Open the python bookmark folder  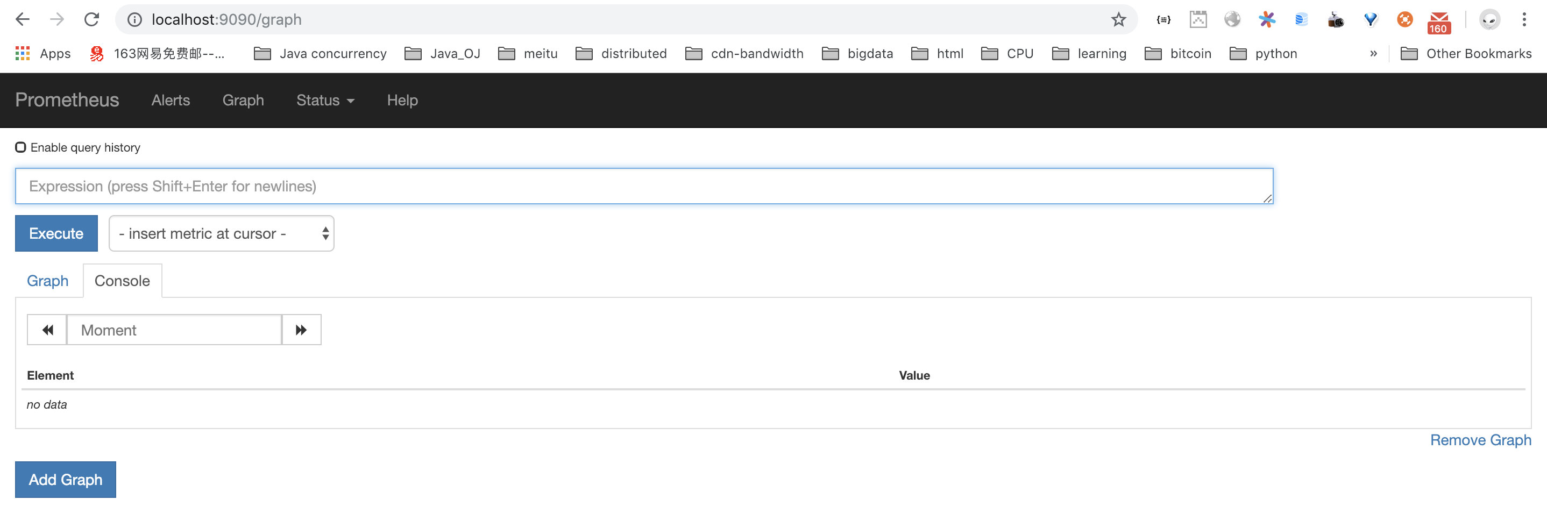(1264, 53)
